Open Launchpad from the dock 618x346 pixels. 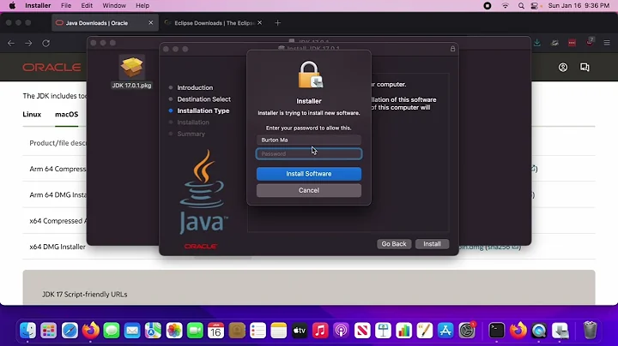tap(48, 331)
